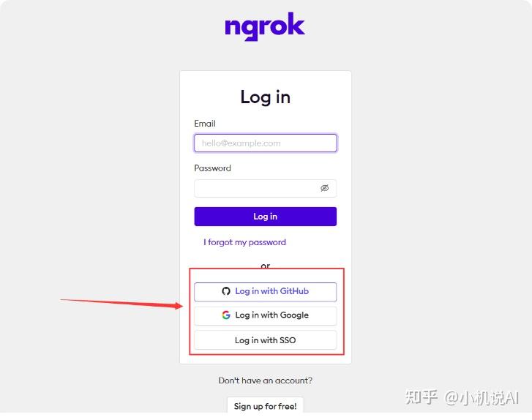Click the Password field label
Screen dimensions: 532x420
tap(212, 168)
